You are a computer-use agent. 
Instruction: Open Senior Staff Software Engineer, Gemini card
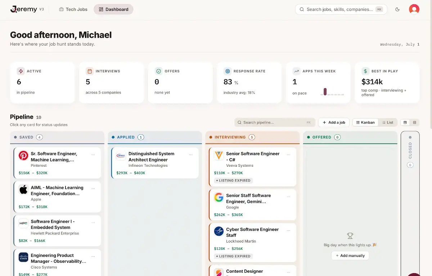[x=252, y=205]
